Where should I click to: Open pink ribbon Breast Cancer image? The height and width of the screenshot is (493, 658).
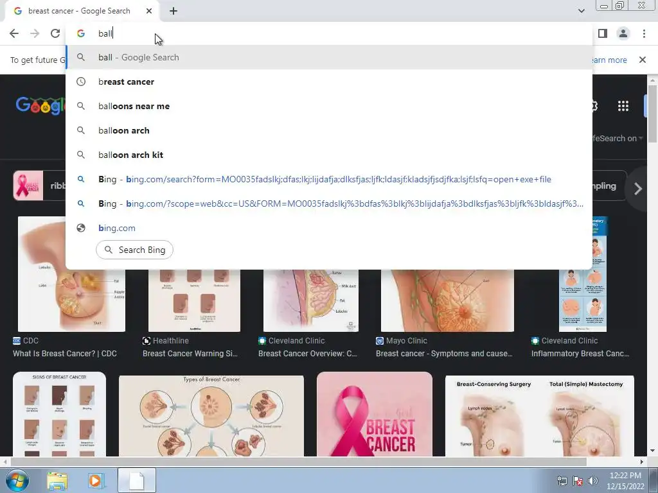(x=375, y=414)
